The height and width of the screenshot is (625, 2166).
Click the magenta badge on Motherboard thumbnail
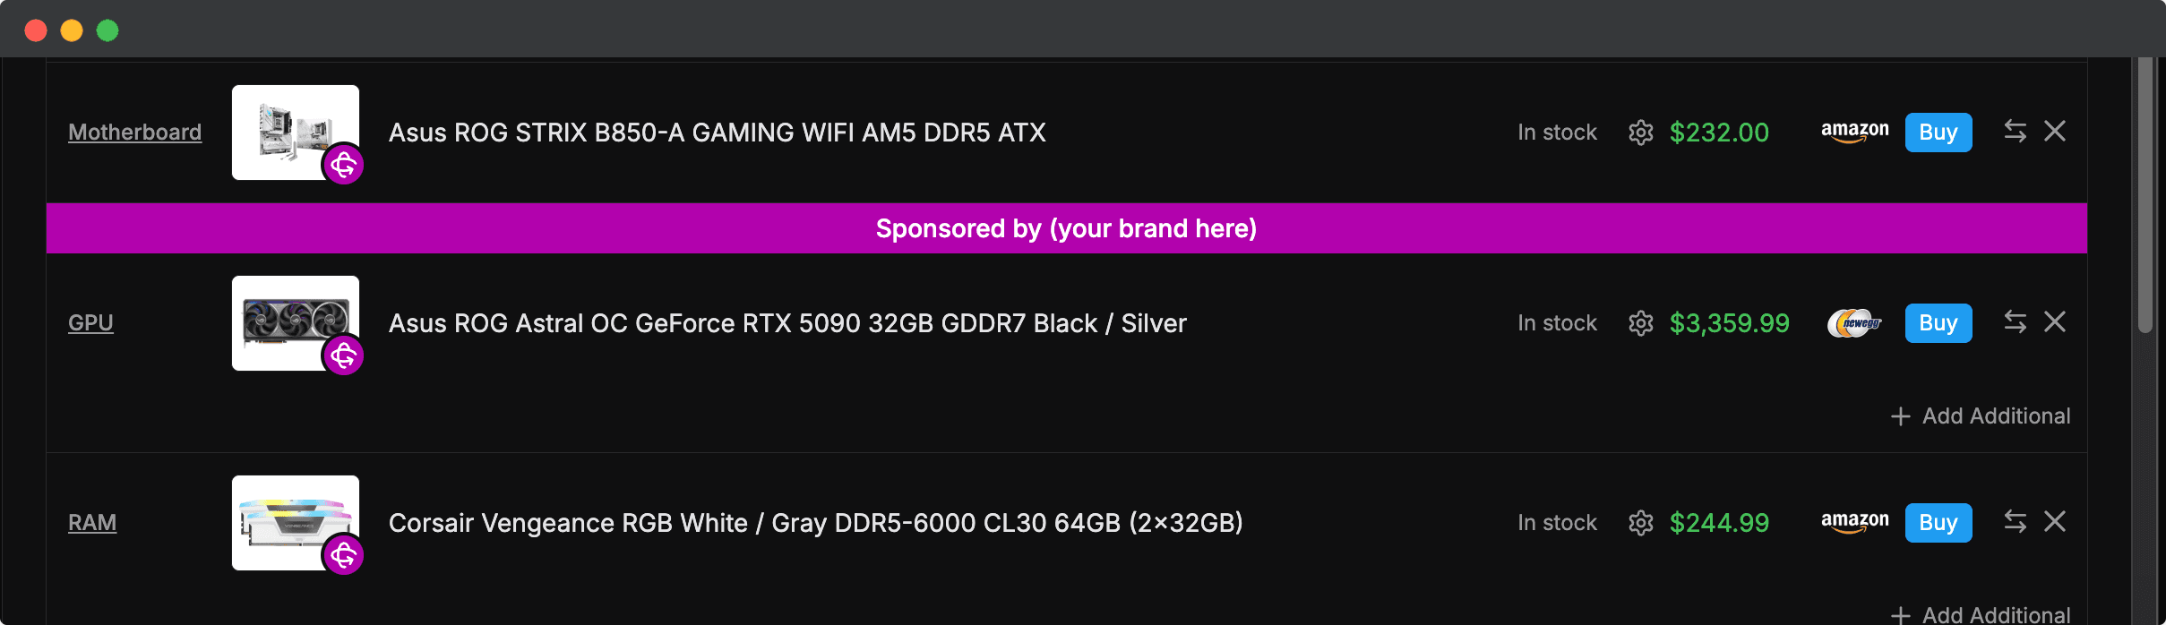click(x=343, y=166)
